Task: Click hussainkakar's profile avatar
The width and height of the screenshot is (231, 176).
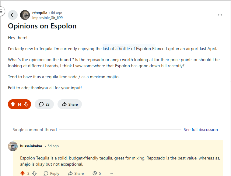Action: pos(13,146)
